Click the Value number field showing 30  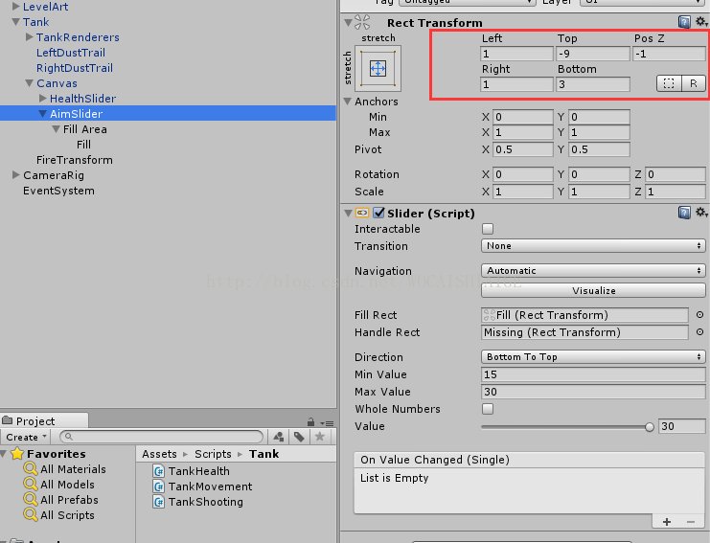click(681, 426)
